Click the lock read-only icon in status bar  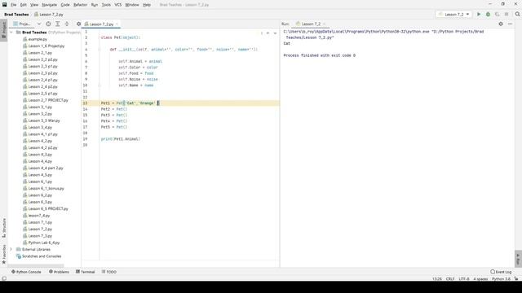pos(516,278)
